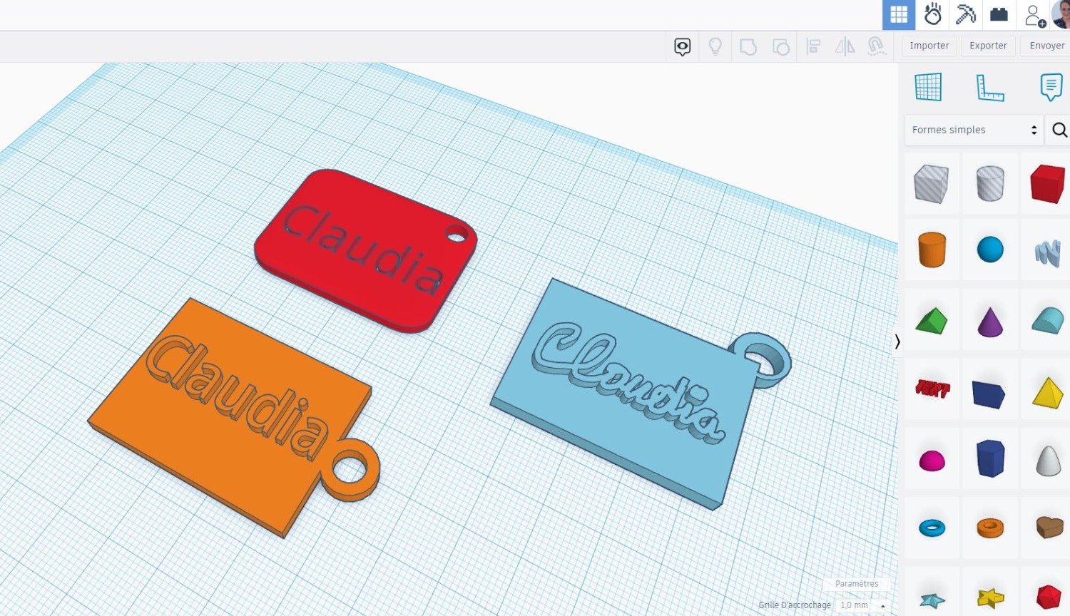Open the Grille D'accrochage 1,0 mm dropdown
This screenshot has height=616, width=1070.
863,605
